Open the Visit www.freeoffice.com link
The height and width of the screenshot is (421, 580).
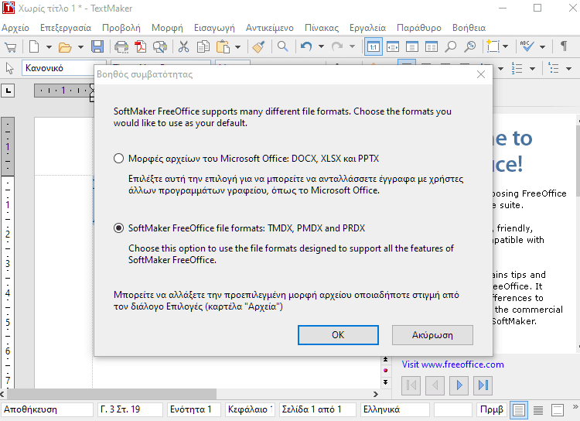[x=452, y=365]
